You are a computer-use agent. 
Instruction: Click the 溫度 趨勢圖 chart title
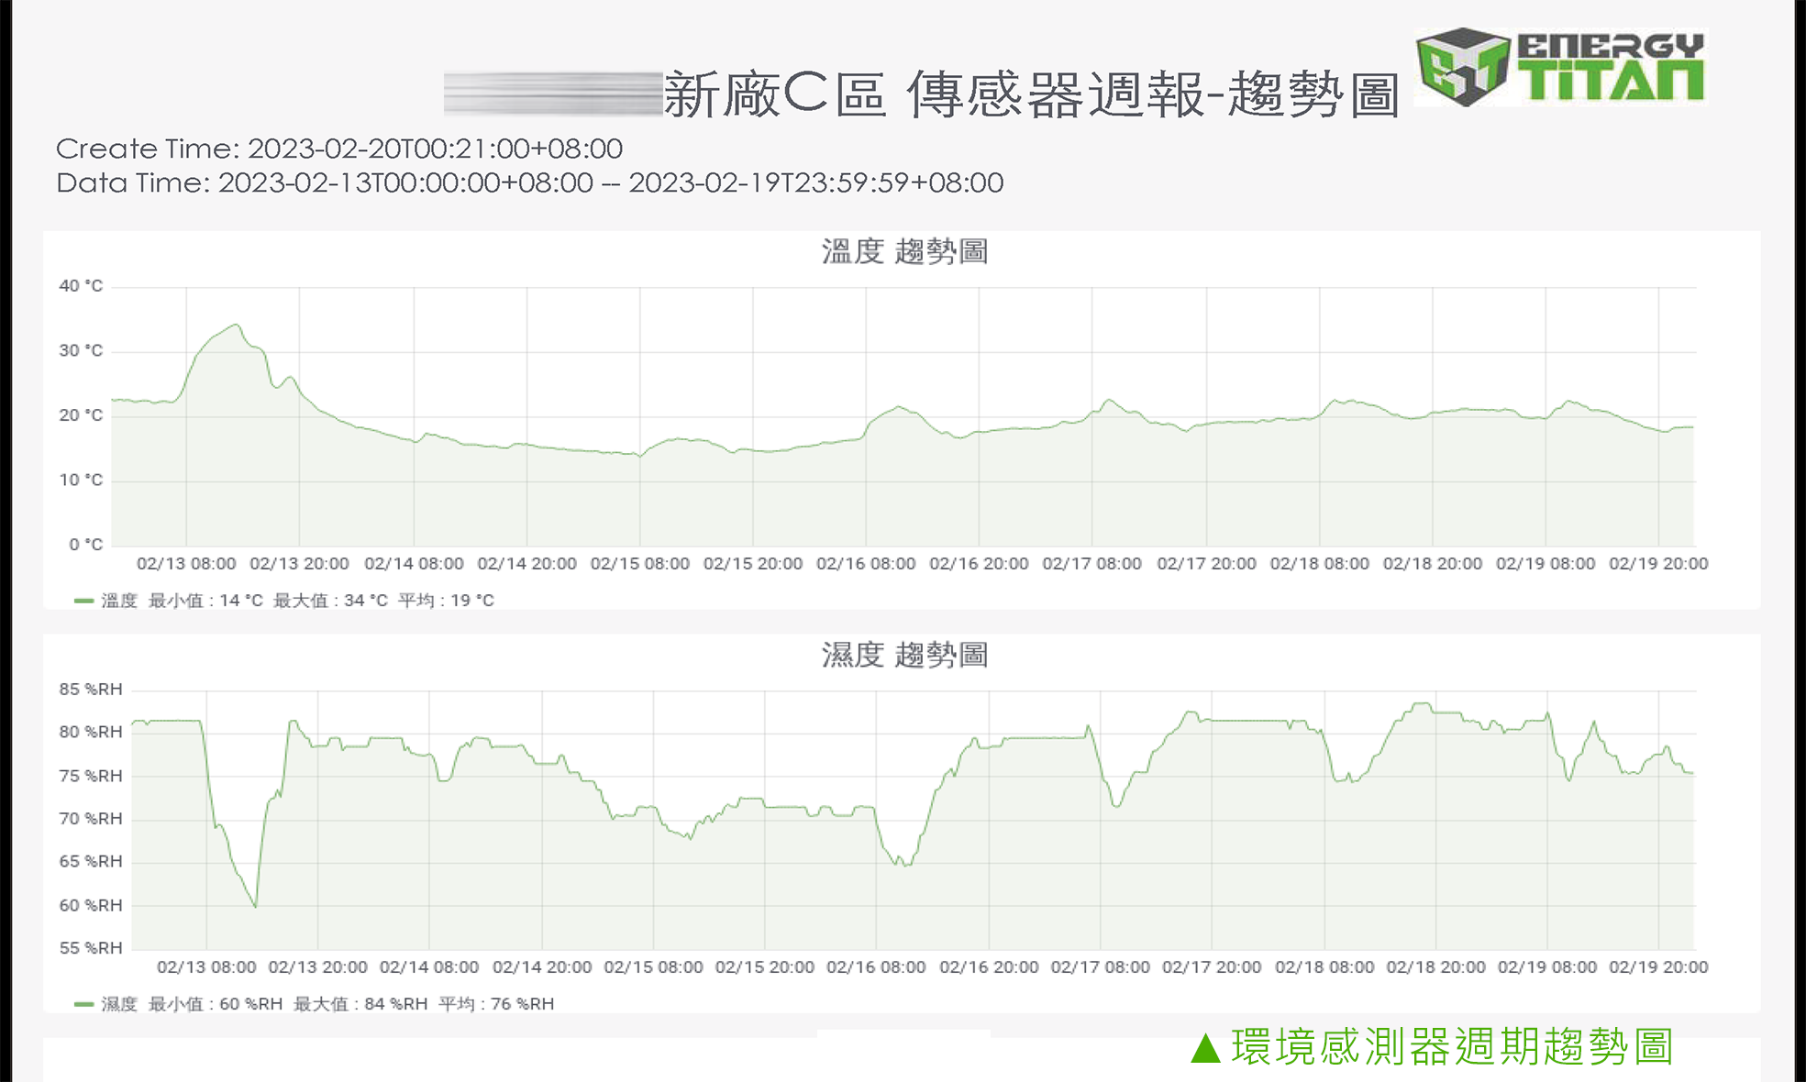point(903,251)
